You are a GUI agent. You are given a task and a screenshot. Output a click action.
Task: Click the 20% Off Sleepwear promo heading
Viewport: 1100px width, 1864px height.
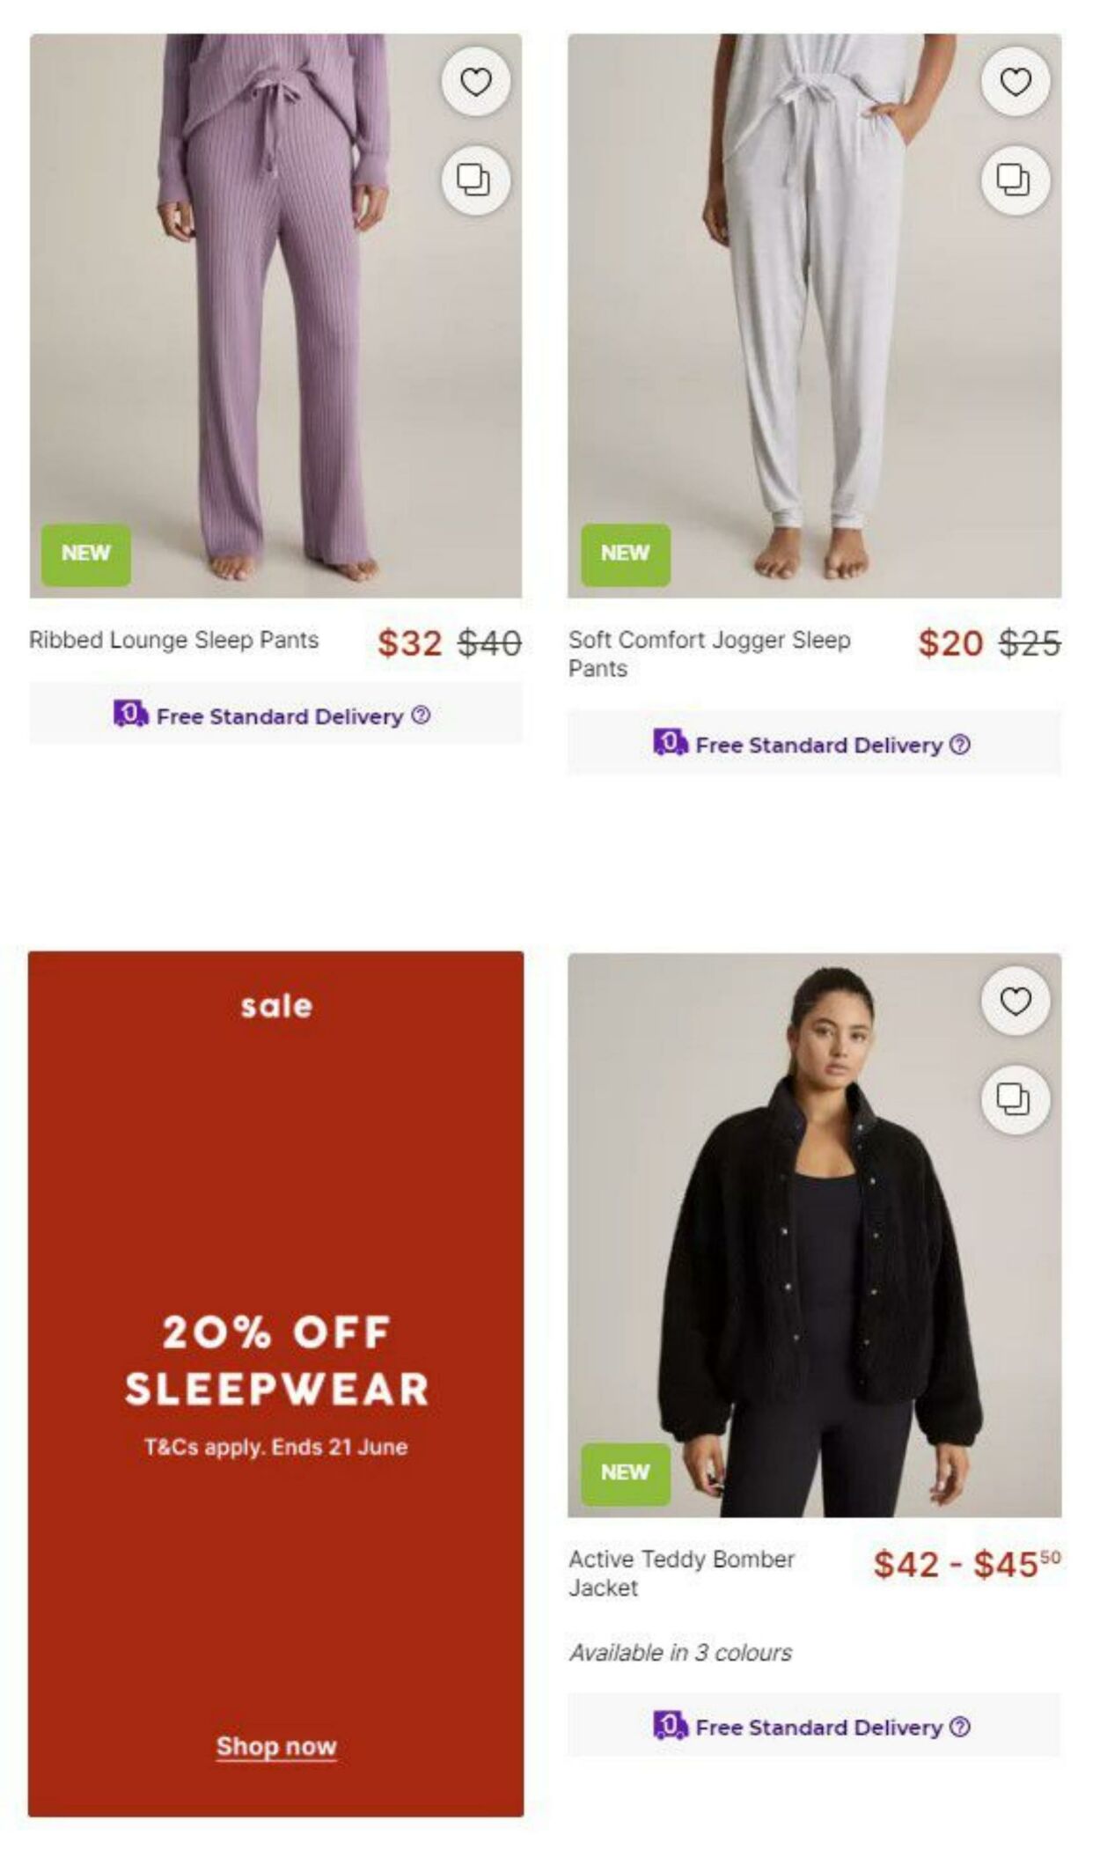(x=276, y=1361)
